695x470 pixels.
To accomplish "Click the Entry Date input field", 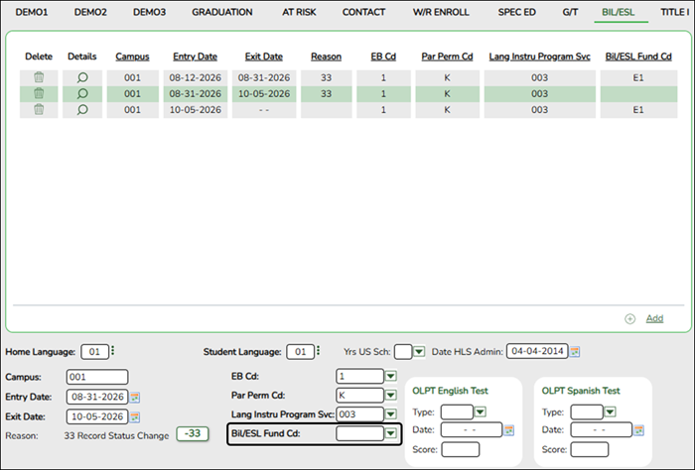I will click(x=97, y=397).
